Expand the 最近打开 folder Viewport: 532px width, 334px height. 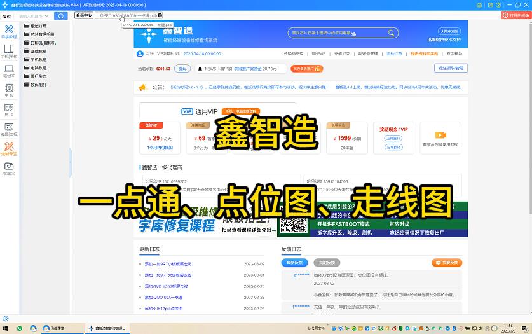click(x=38, y=26)
